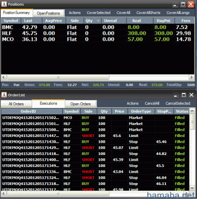Select the HLF row in Positions table
The width and height of the screenshot is (197, 199).
[x=97, y=33]
